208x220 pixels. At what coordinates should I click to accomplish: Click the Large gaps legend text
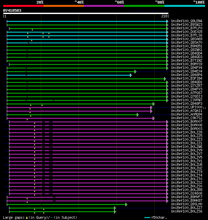point(40,217)
